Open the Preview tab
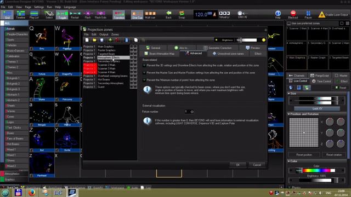Screen dimensions: 351x197 253,48
